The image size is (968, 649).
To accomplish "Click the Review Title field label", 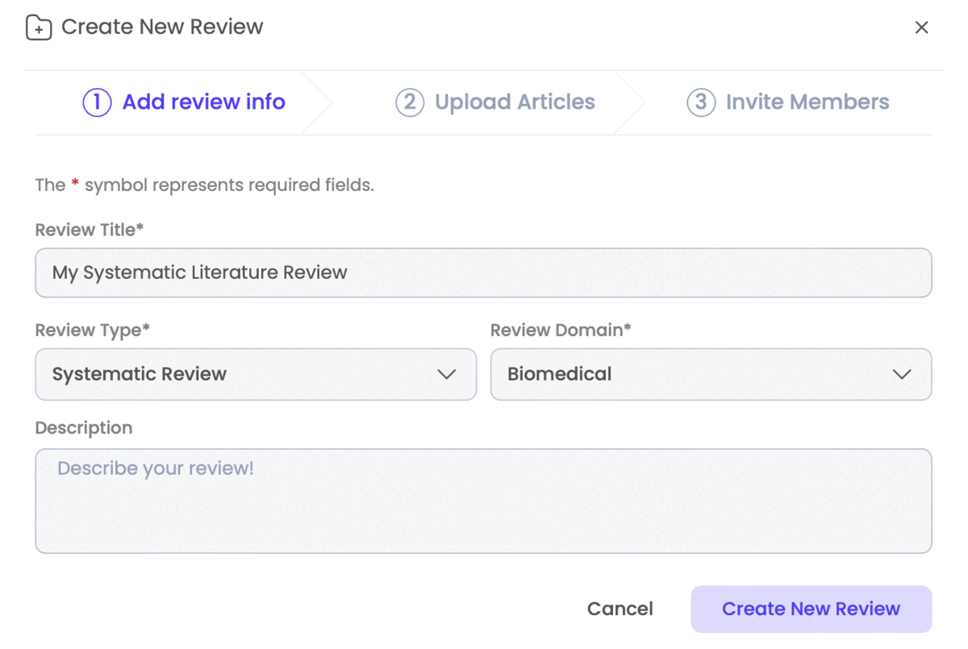I will click(89, 230).
